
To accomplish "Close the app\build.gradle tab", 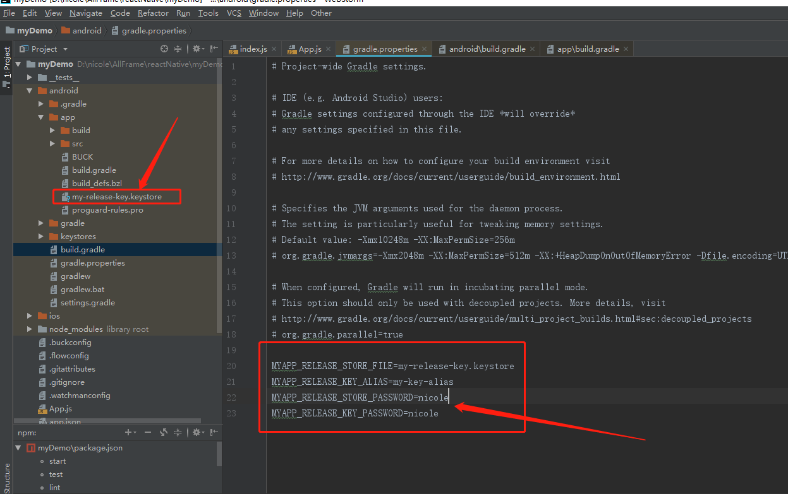I will [626, 49].
